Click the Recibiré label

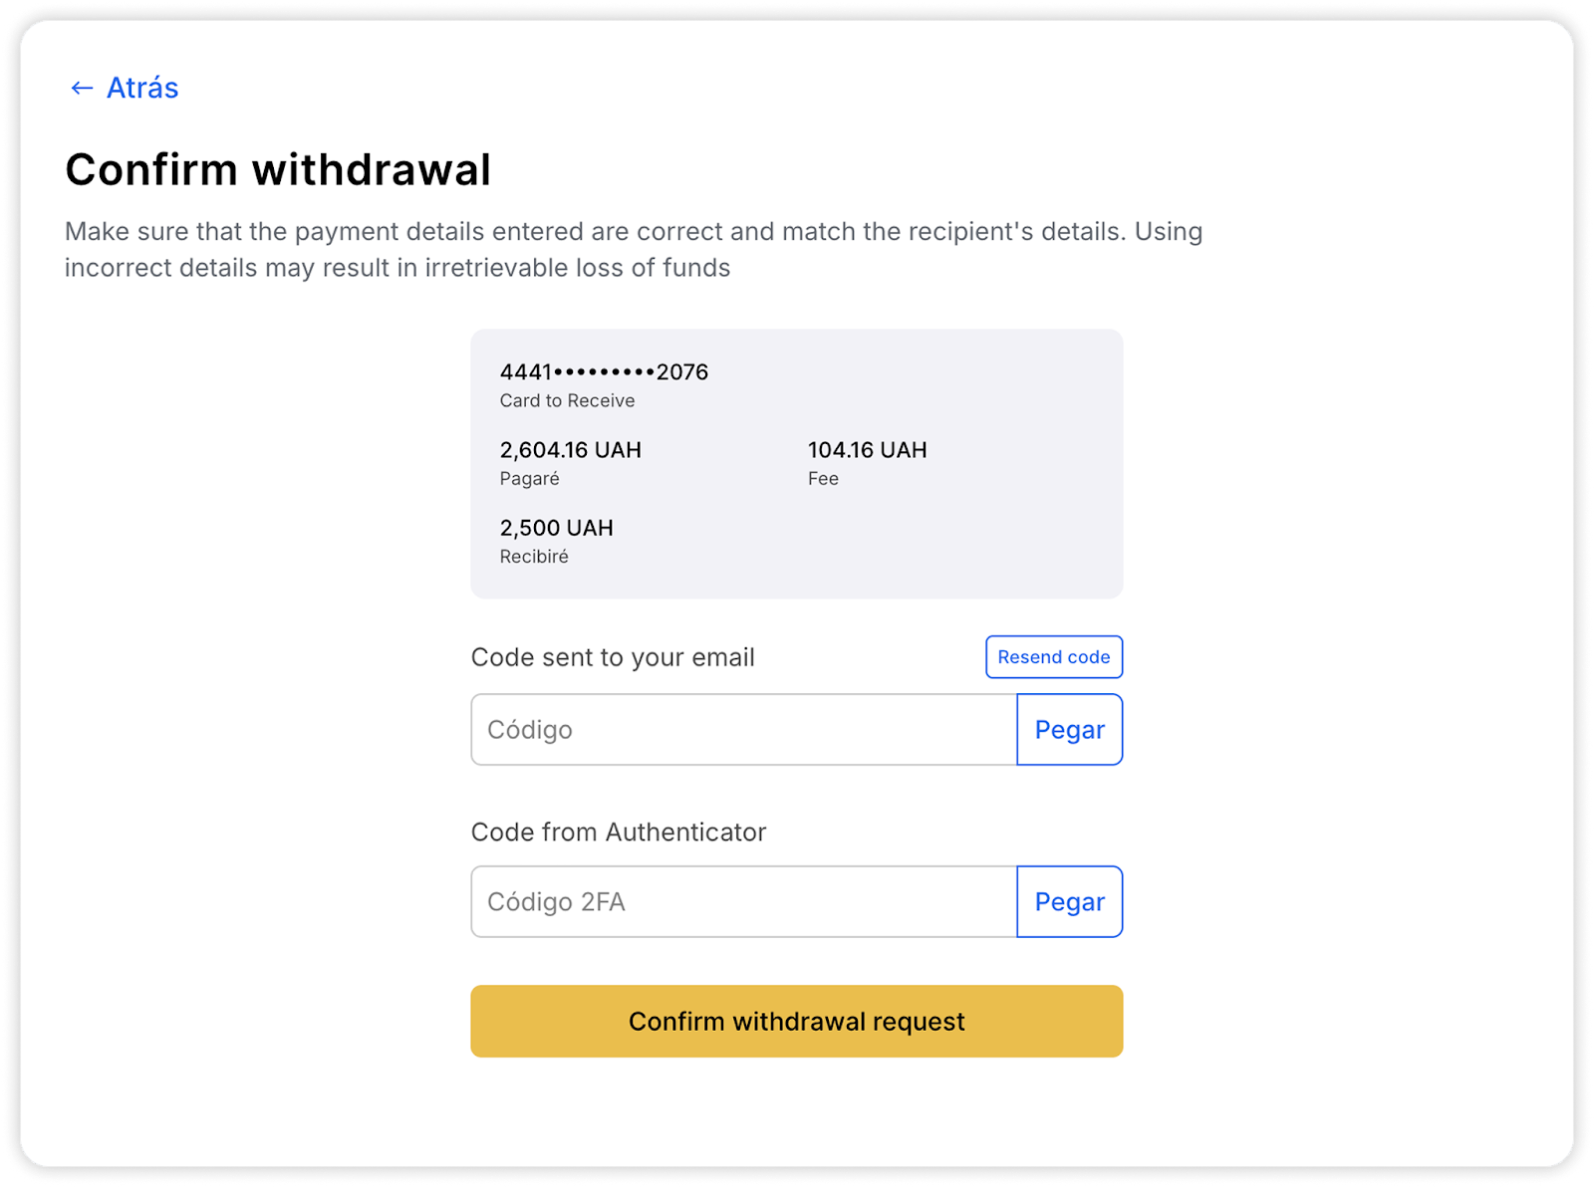pyautogui.click(x=534, y=557)
